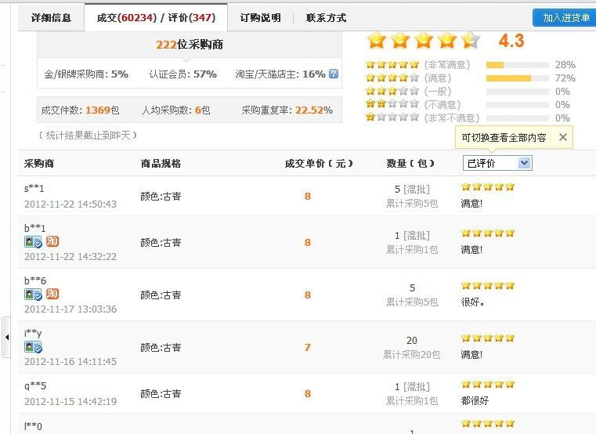Click the verified member icon for buyer b**1

point(33,242)
